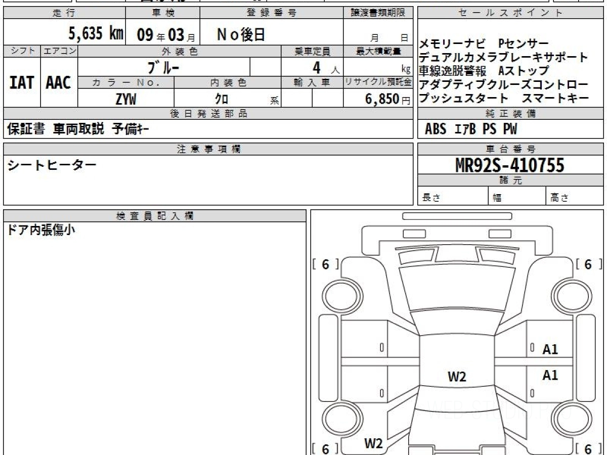Select the 外装色 header
607x455 pixels.
(180, 51)
